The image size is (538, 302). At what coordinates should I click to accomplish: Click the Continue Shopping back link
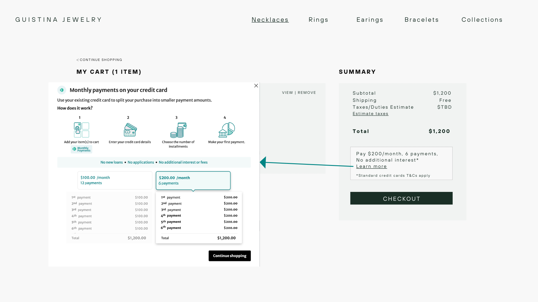(x=99, y=60)
